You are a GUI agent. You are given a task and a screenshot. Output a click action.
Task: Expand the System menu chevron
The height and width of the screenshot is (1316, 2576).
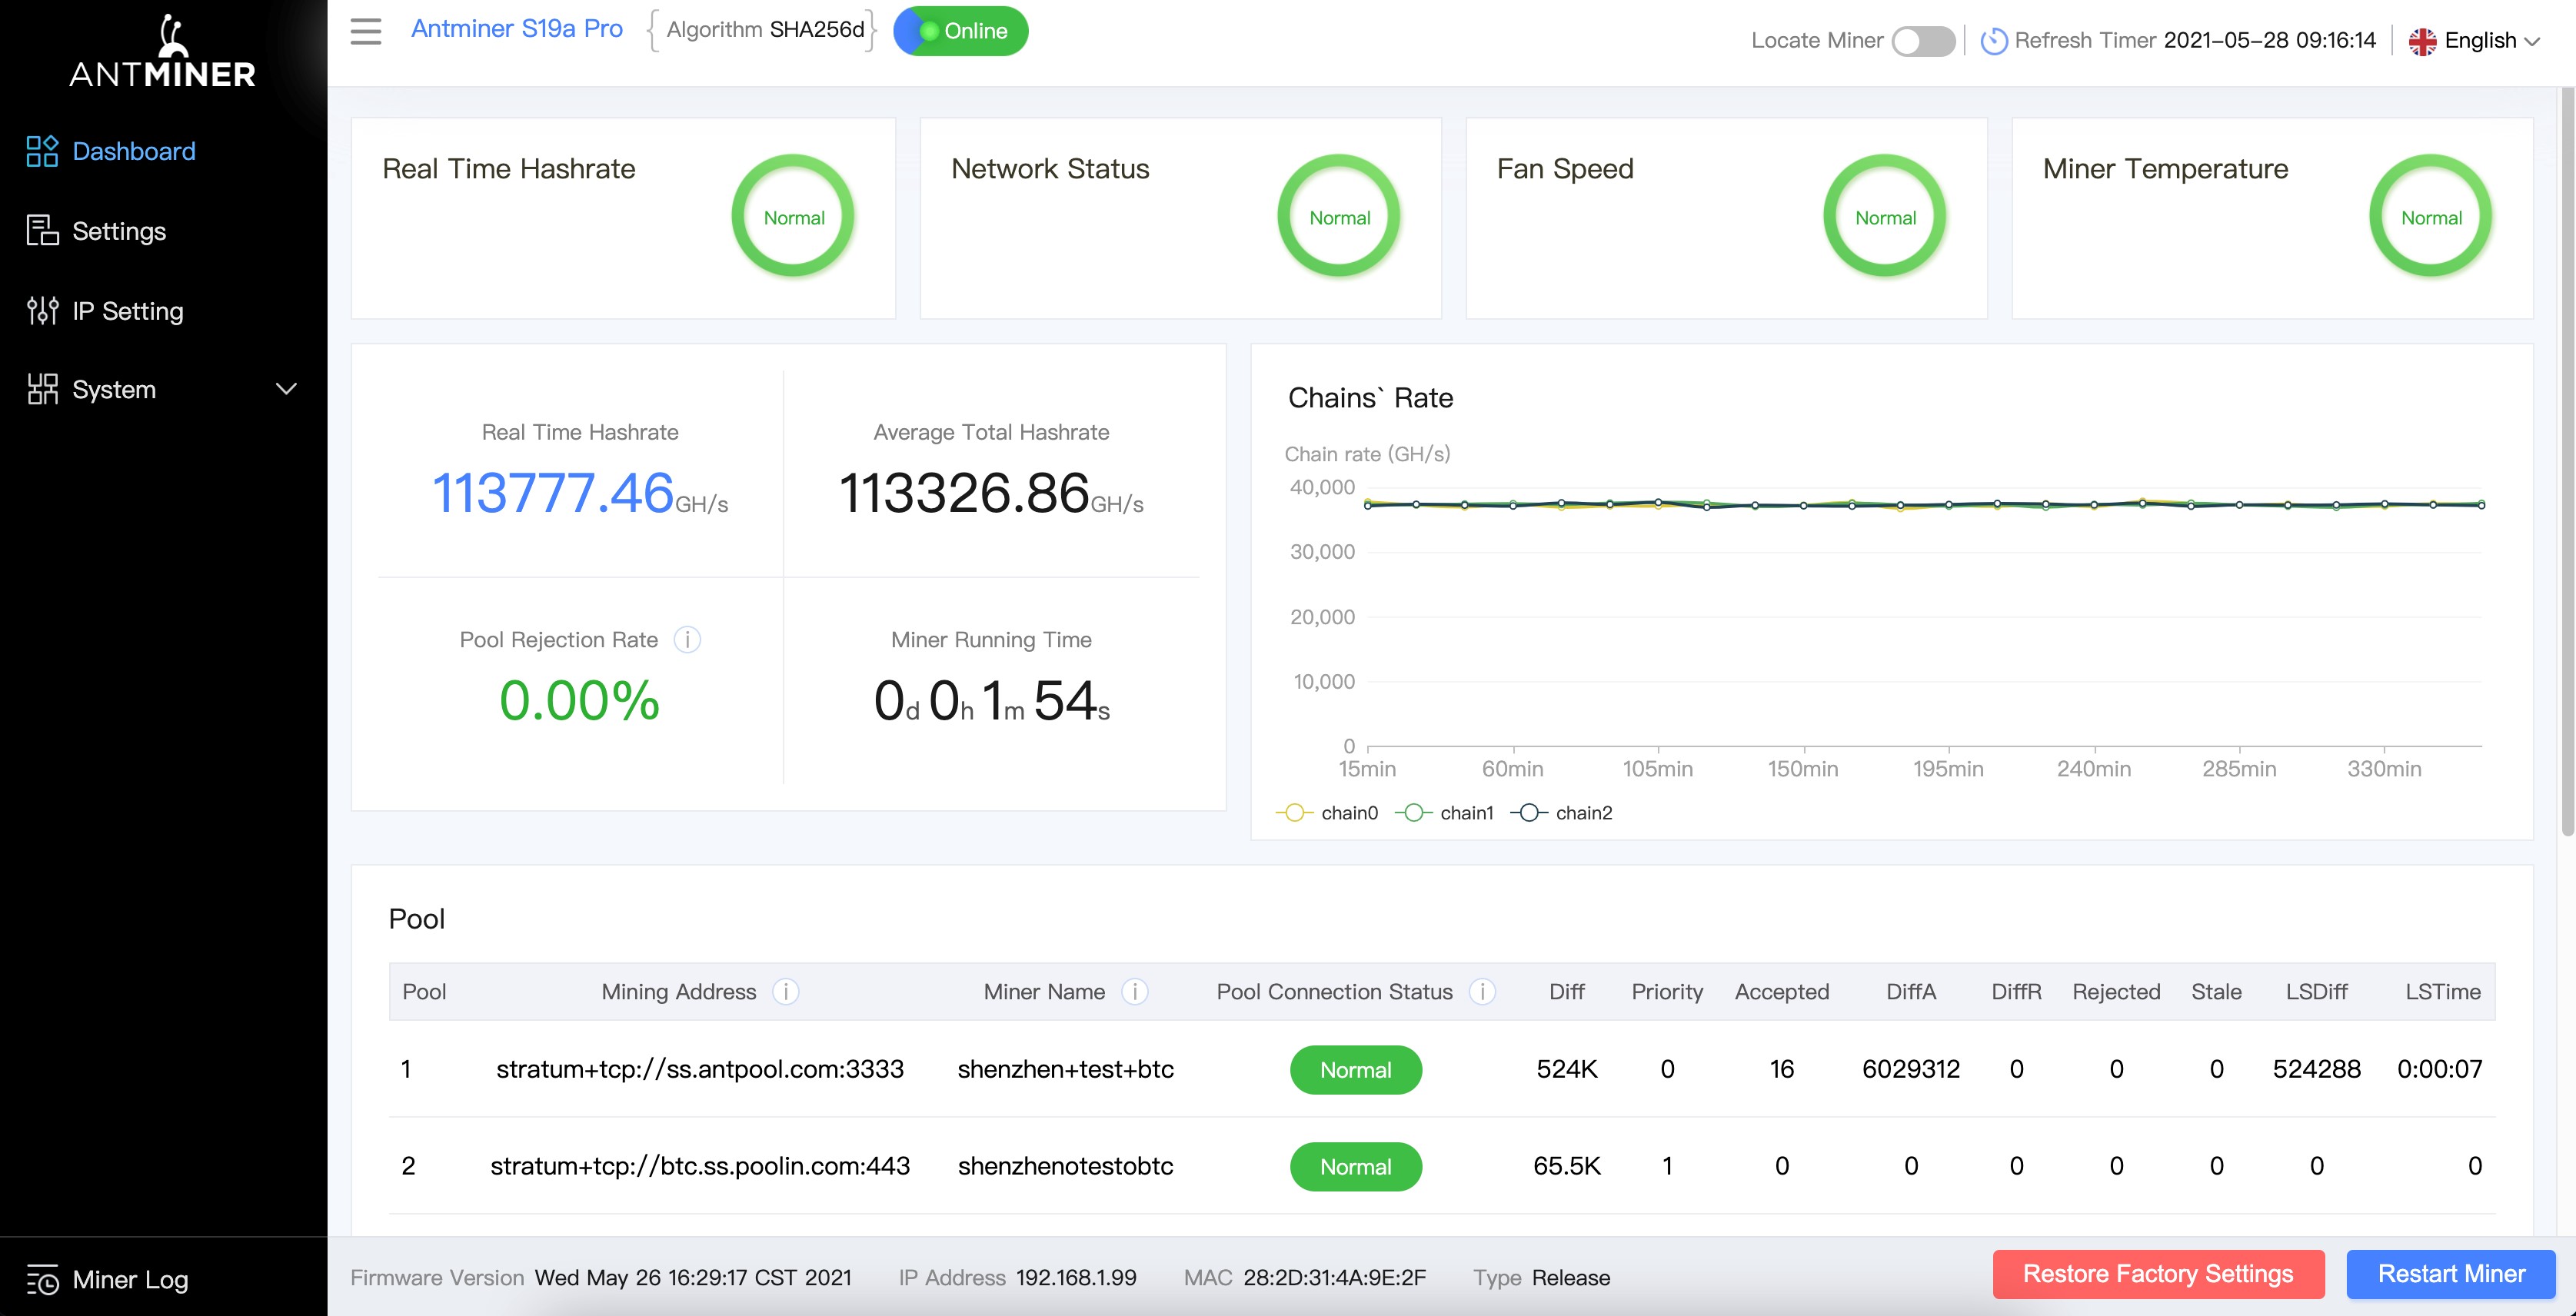(x=287, y=389)
